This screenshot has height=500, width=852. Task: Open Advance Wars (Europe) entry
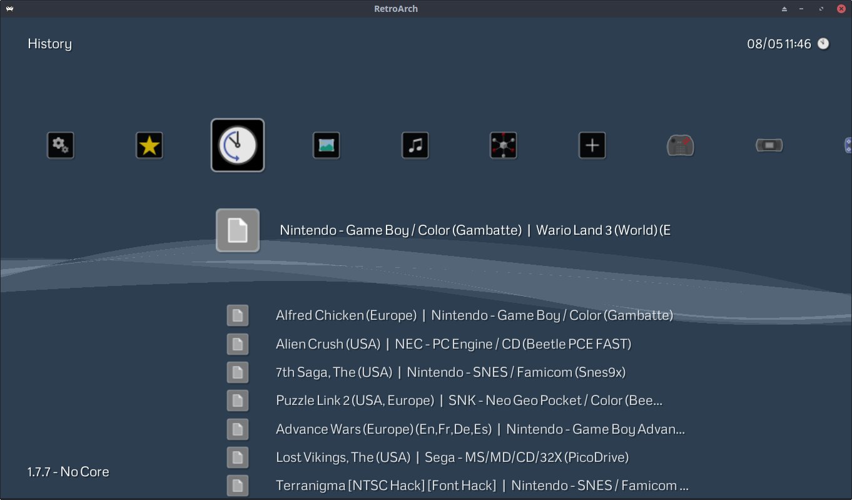(480, 429)
